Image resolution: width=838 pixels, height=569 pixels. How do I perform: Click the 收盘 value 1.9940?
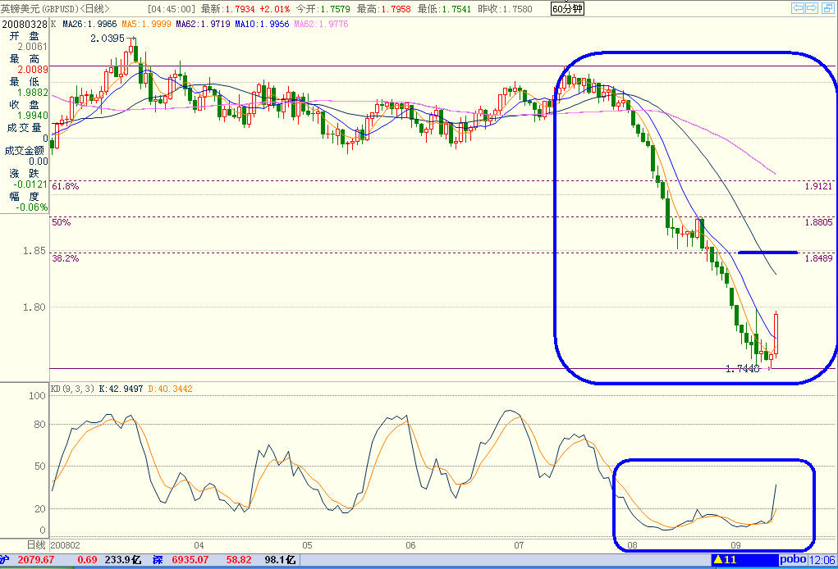point(33,116)
